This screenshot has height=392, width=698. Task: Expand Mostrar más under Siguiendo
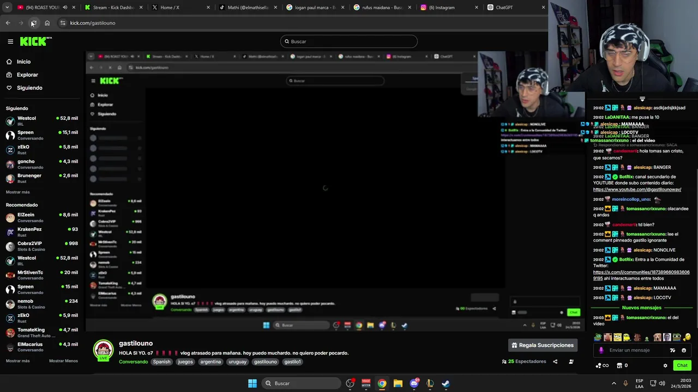point(18,192)
